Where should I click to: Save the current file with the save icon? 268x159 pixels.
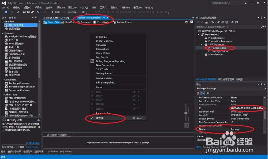click(x=28, y=12)
